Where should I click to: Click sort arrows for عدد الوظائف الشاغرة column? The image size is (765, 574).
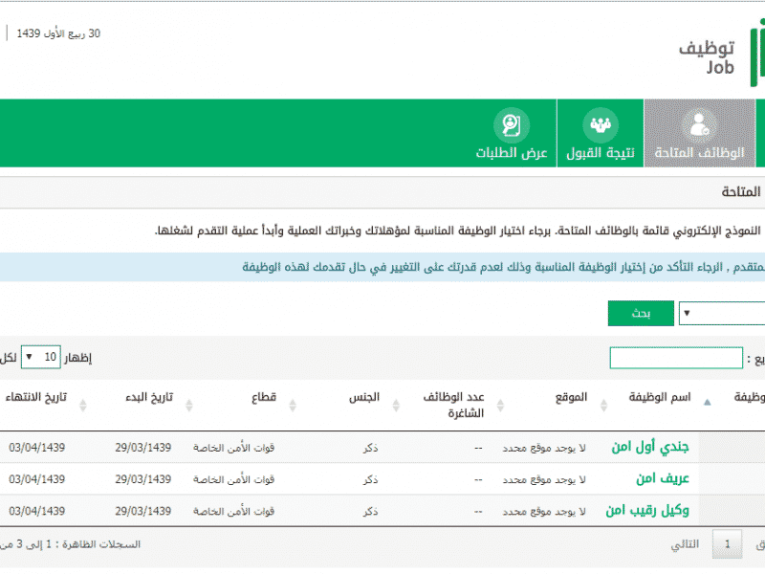[396, 405]
